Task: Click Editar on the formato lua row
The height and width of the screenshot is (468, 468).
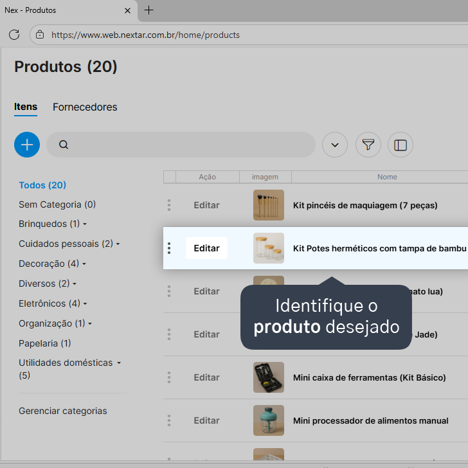Action: (206, 291)
